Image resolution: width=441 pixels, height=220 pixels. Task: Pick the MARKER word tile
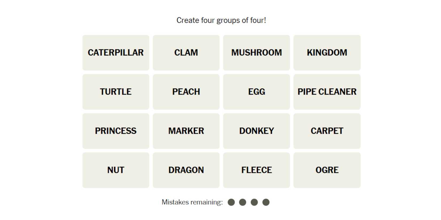click(186, 131)
